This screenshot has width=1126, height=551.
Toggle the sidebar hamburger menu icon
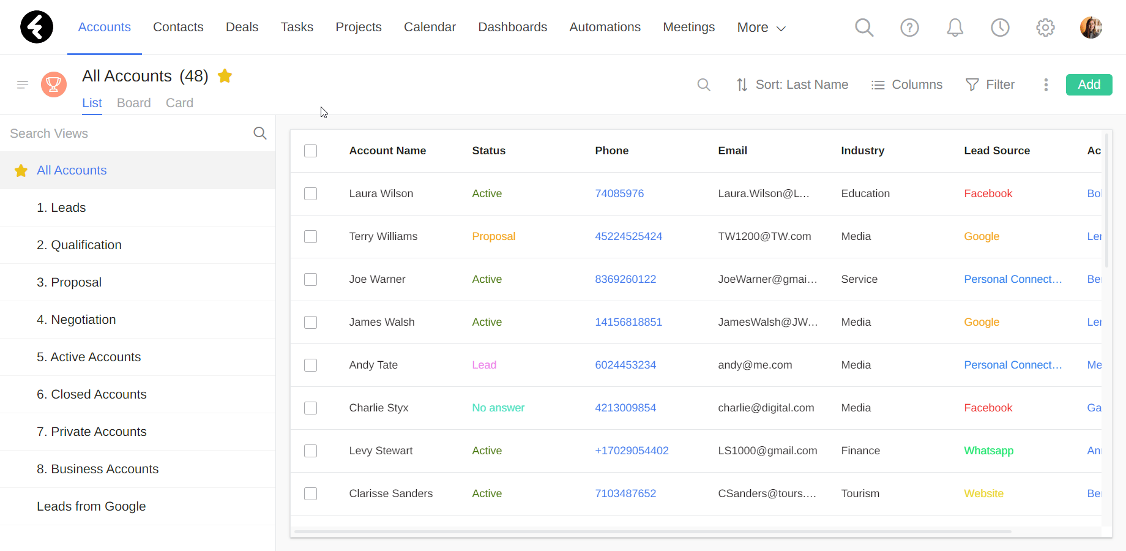pyautogui.click(x=23, y=84)
